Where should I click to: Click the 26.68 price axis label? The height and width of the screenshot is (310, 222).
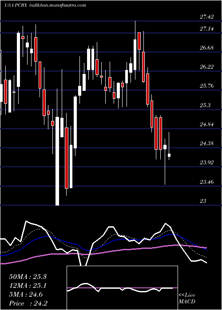tap(207, 48)
